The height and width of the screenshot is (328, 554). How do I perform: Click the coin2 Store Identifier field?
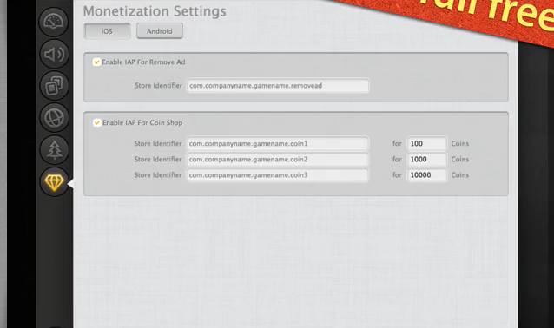277,160
